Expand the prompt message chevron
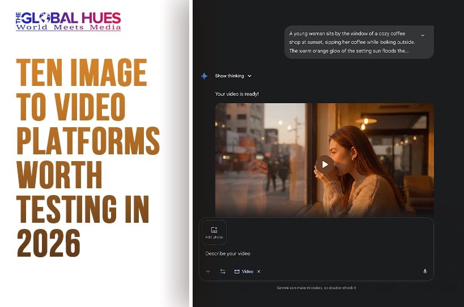This screenshot has width=464, height=307. [x=423, y=35]
